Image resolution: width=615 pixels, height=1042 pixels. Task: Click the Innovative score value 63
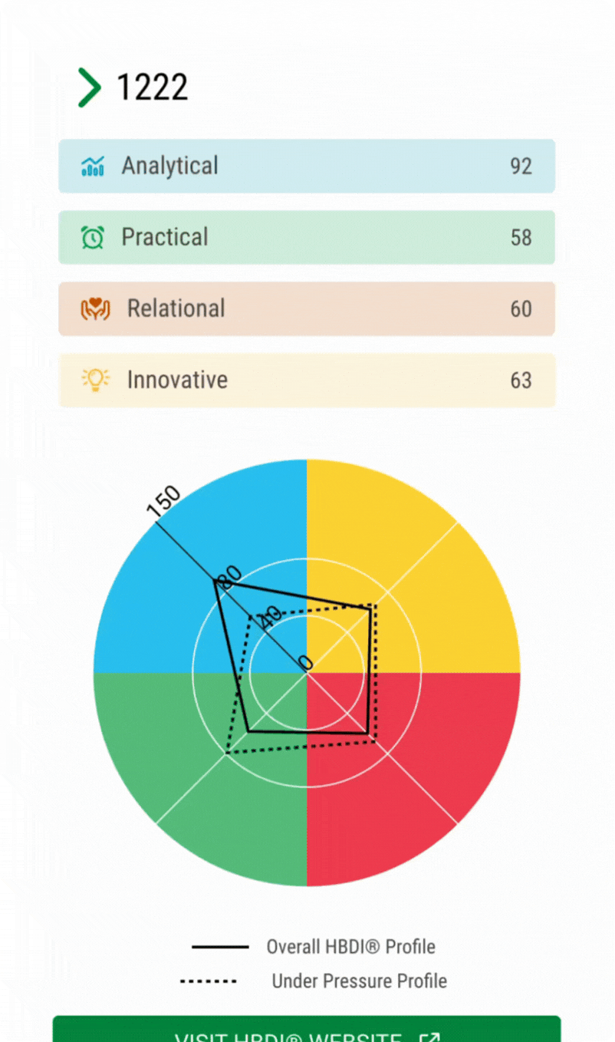[521, 381]
